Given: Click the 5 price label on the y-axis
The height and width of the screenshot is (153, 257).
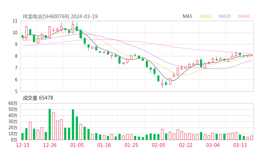Looking at the screenshot, I should tap(16, 91).
